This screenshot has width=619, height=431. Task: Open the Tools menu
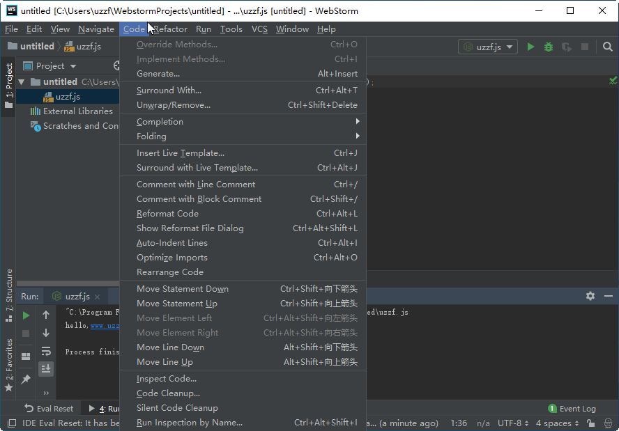pyautogui.click(x=231, y=29)
